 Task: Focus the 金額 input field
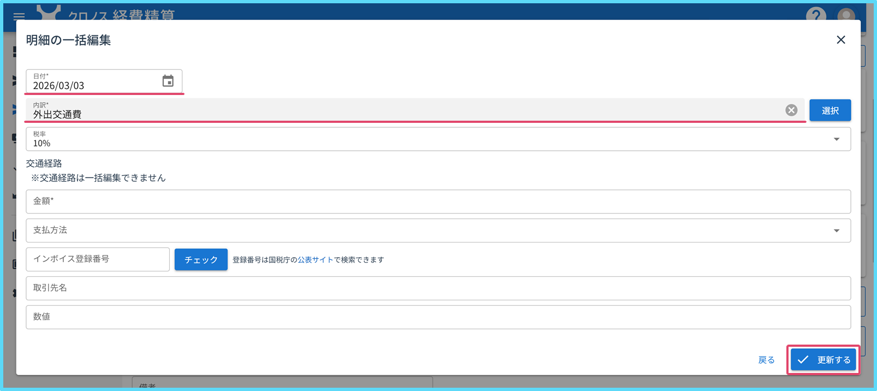(437, 202)
